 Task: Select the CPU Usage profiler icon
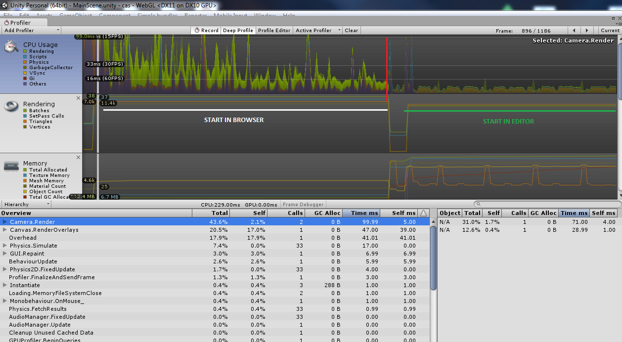tap(11, 46)
